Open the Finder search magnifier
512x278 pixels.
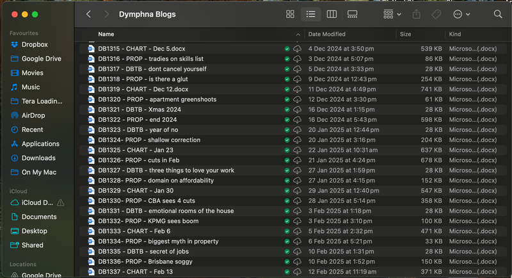tap(498, 14)
